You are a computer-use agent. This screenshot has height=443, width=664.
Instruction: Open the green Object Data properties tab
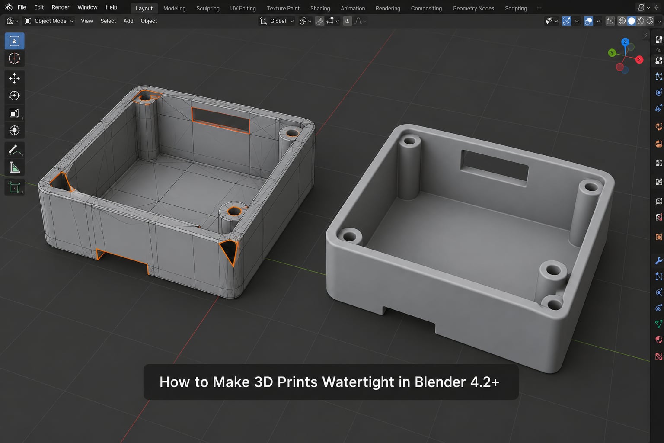pos(659,324)
